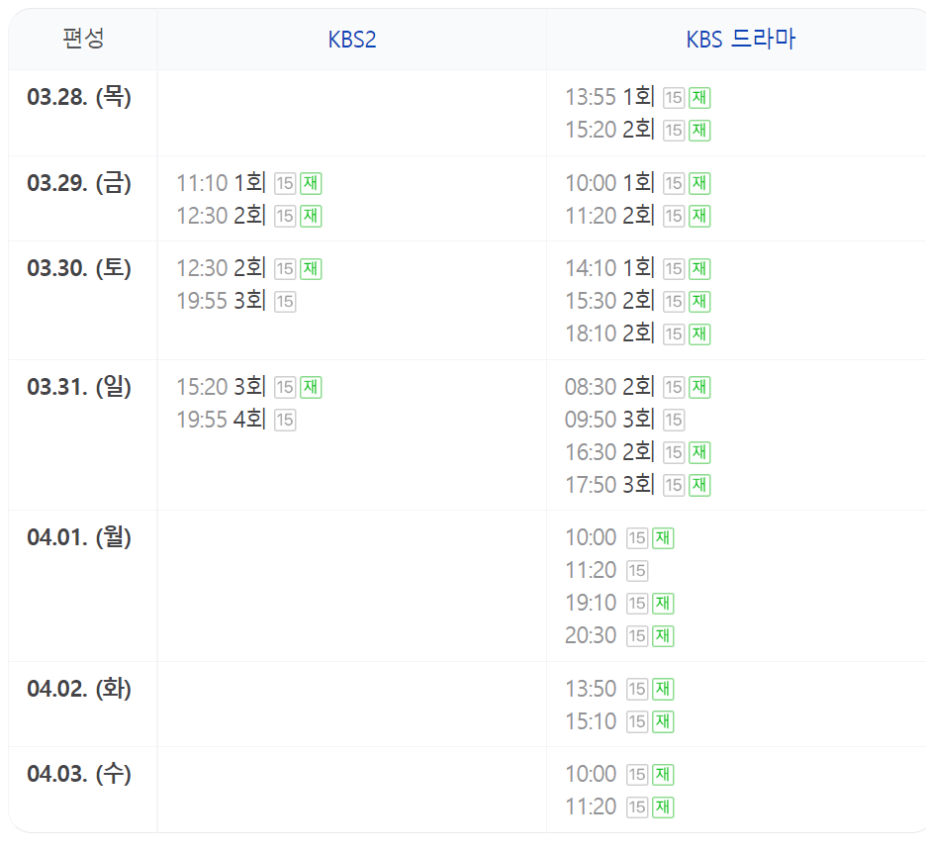
Task: Click the 재 rerun badge beside 17:50 3회
Action: click(699, 485)
